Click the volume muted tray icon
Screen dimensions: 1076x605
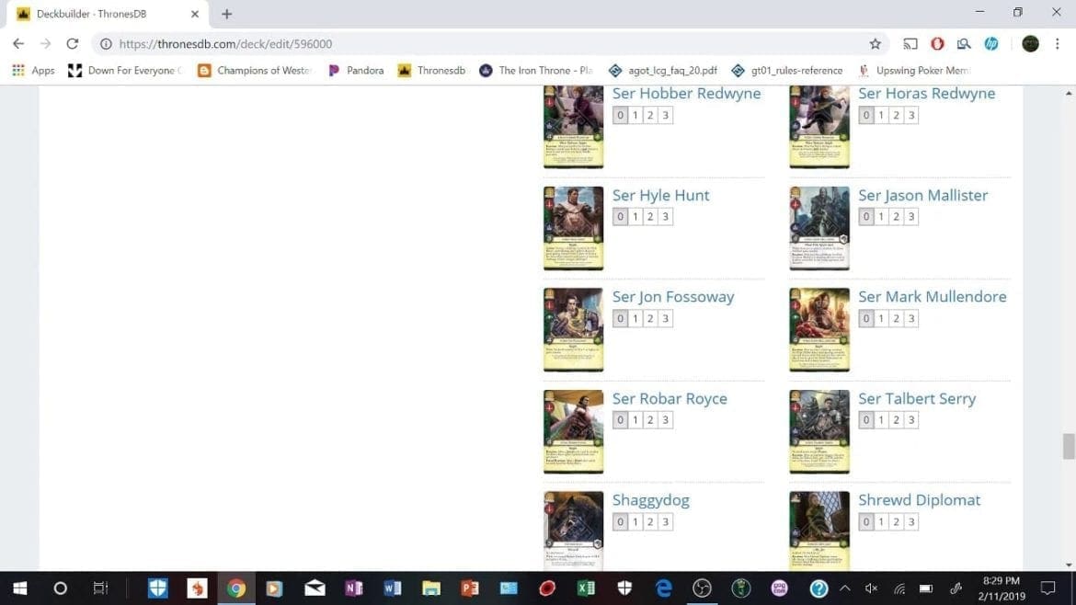tap(872, 588)
